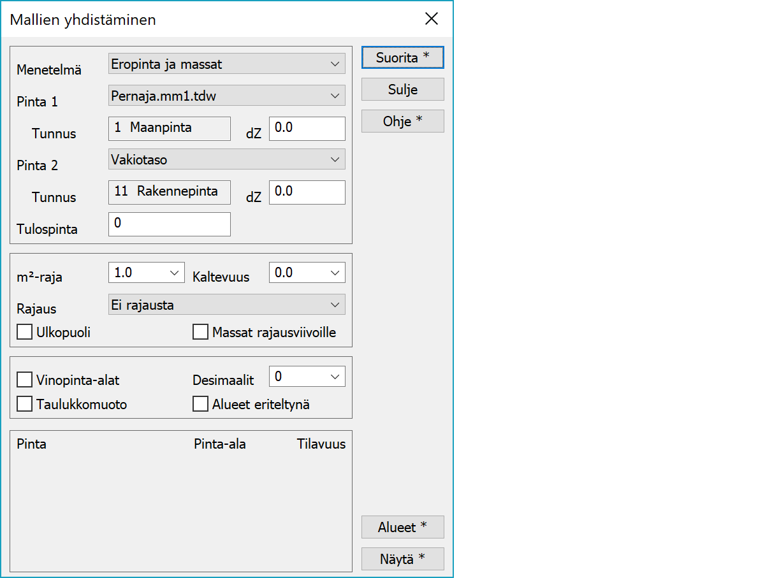Screen dimensions: 765x578
Task: Close the Mallien yhdistäminen dialog
Action: 432,19
